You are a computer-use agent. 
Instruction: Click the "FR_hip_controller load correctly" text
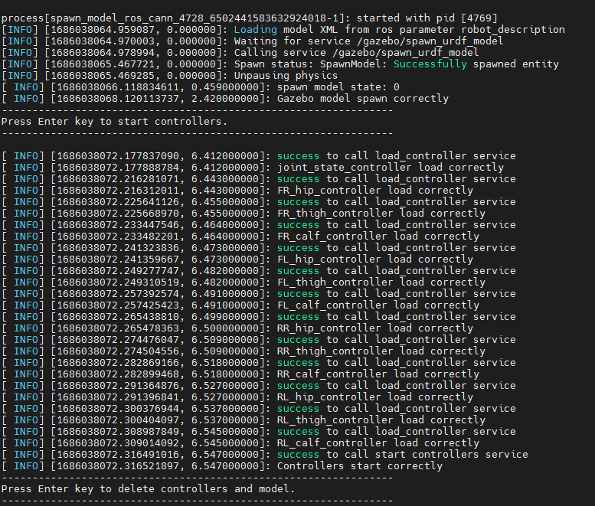[374, 190]
